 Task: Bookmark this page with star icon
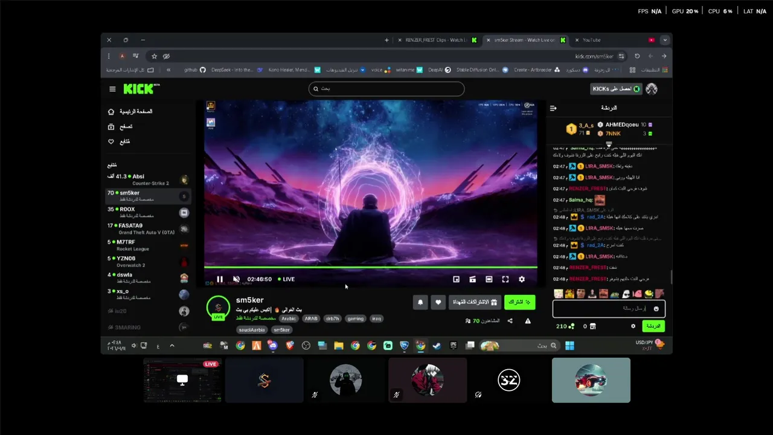(154, 56)
